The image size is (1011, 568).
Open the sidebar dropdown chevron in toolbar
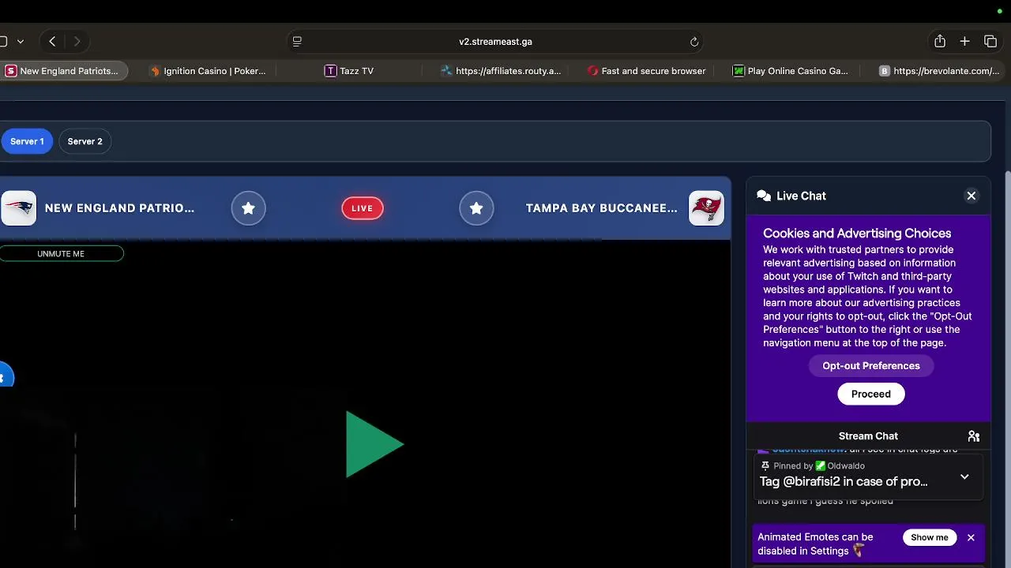pyautogui.click(x=21, y=41)
